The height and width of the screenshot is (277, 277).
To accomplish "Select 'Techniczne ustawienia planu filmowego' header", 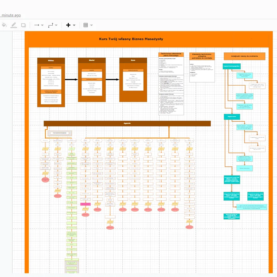I will point(171,55).
